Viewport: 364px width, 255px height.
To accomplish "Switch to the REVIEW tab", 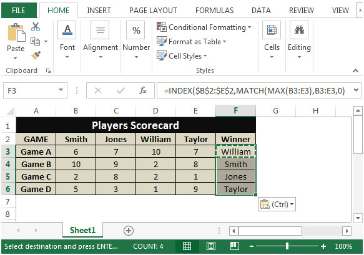I will click(302, 10).
